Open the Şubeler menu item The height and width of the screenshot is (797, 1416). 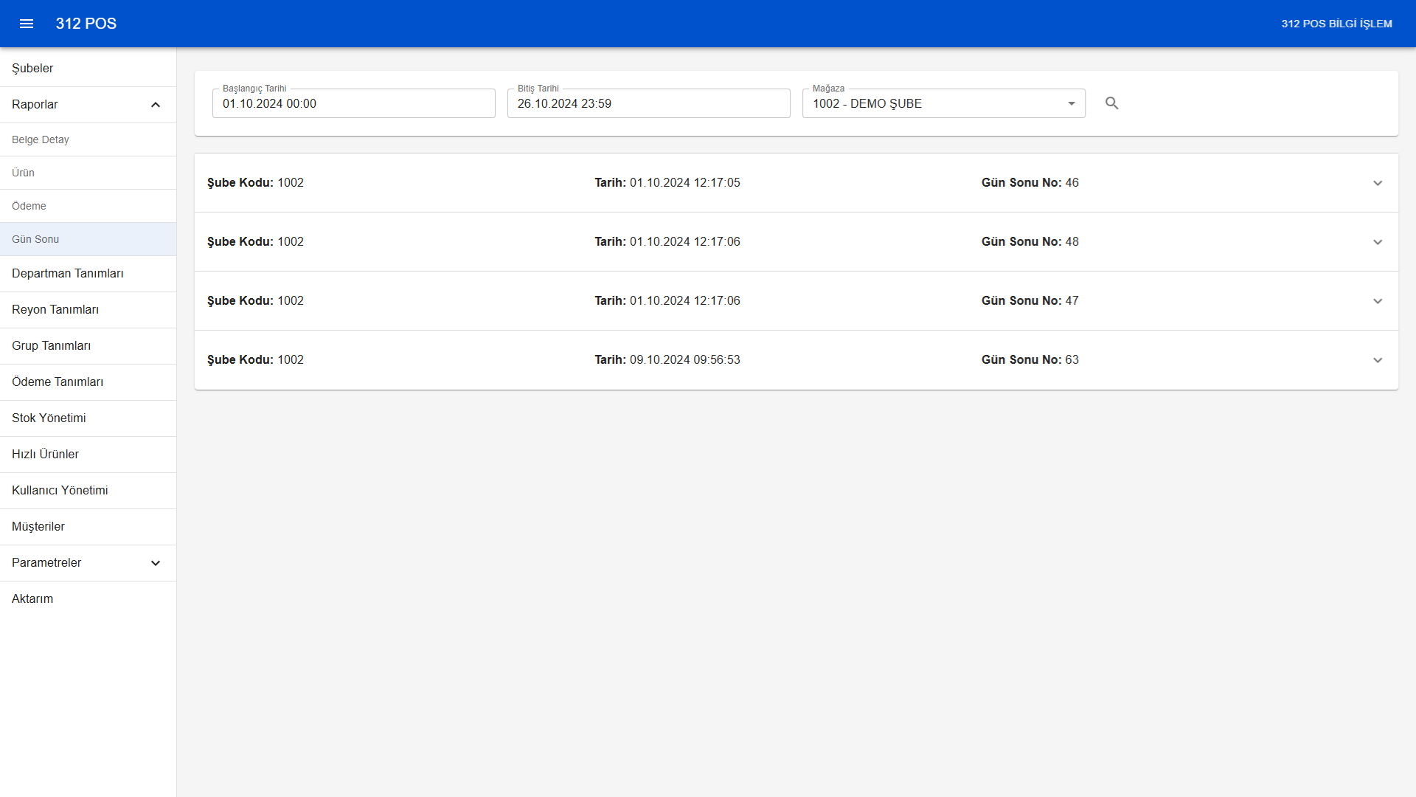click(32, 68)
